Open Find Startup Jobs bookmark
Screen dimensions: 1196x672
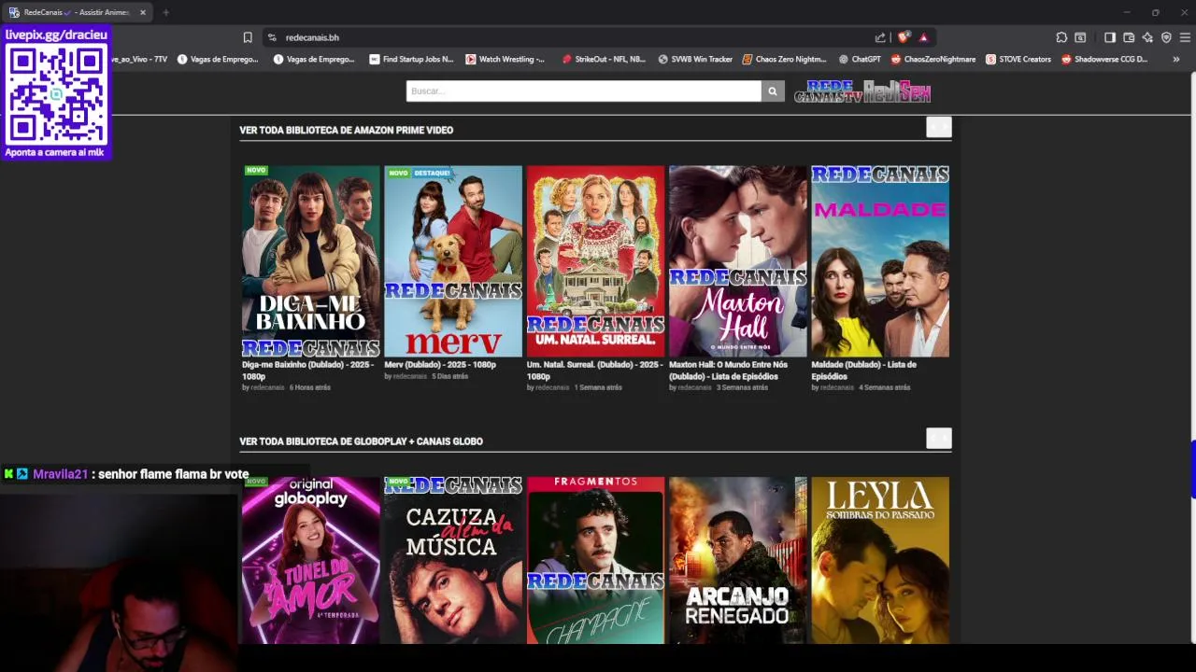[411, 59]
